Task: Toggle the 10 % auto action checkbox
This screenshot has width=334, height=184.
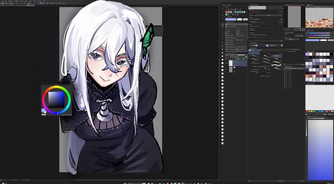Action: click(284, 88)
